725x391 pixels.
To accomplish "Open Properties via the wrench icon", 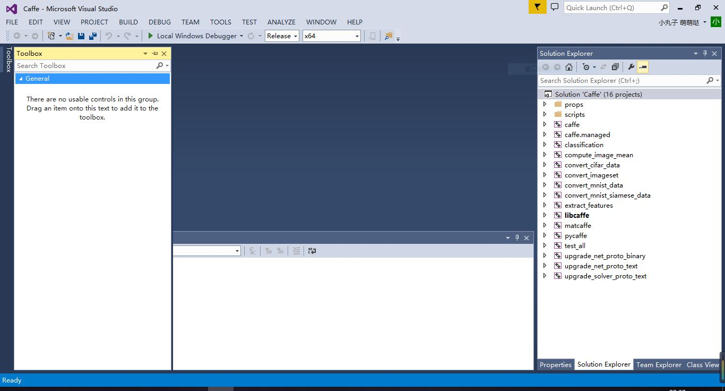I will 631,67.
